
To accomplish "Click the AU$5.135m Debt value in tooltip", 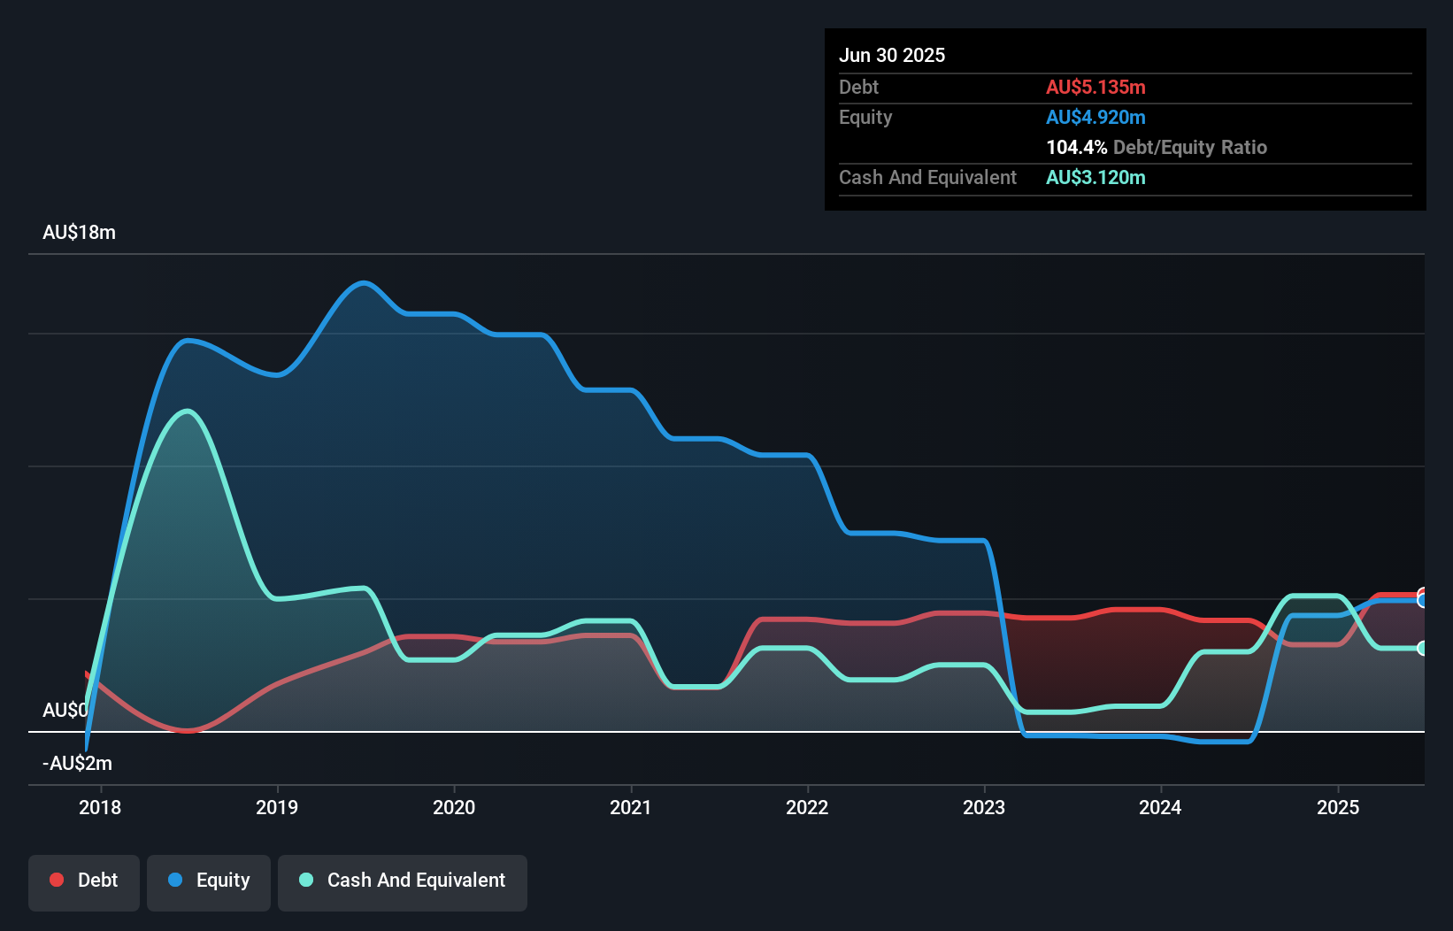I will coord(1096,87).
